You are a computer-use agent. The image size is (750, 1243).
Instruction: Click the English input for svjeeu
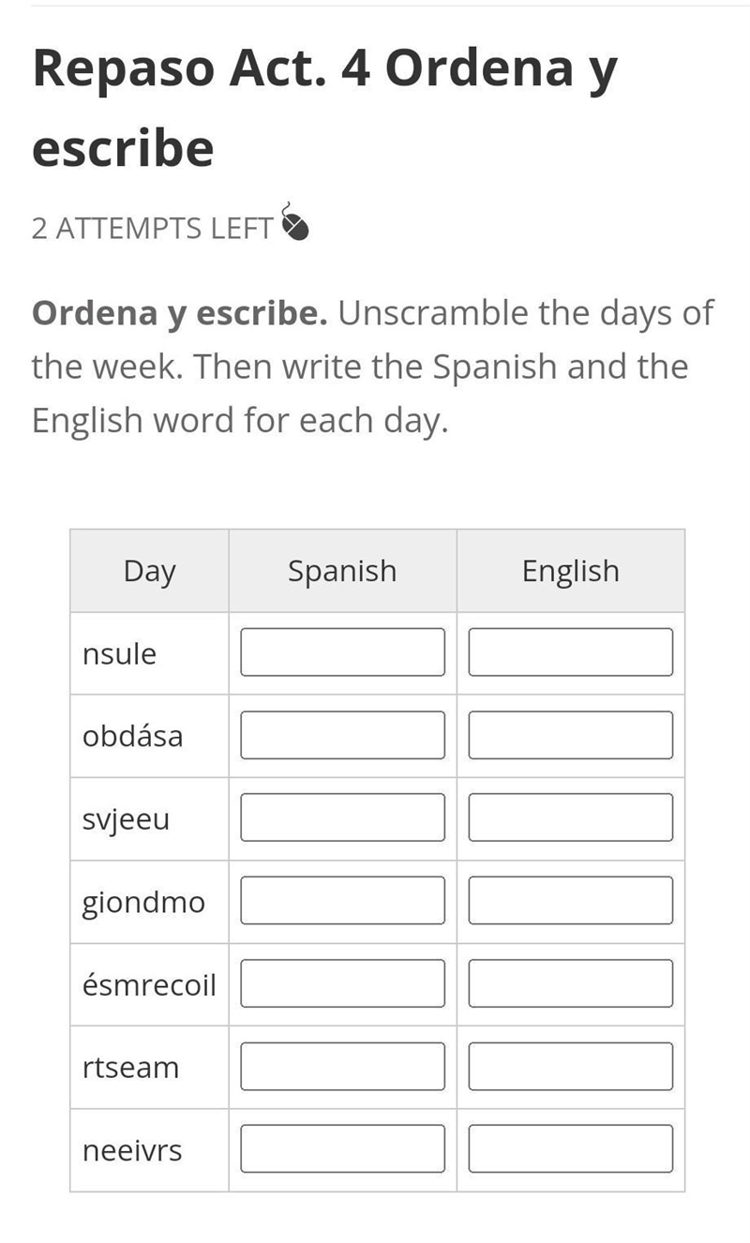point(571,817)
